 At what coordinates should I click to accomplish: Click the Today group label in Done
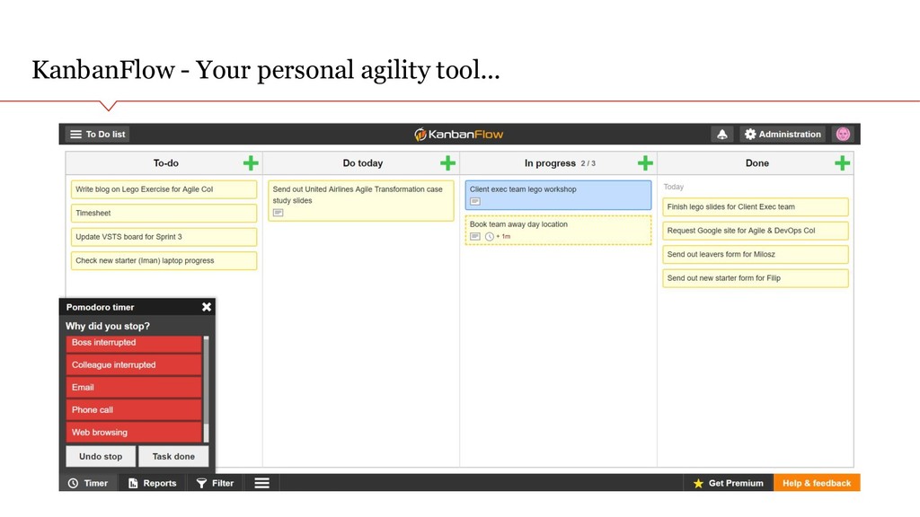point(674,187)
